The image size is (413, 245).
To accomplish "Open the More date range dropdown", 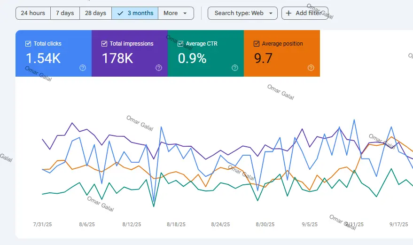I will (176, 13).
